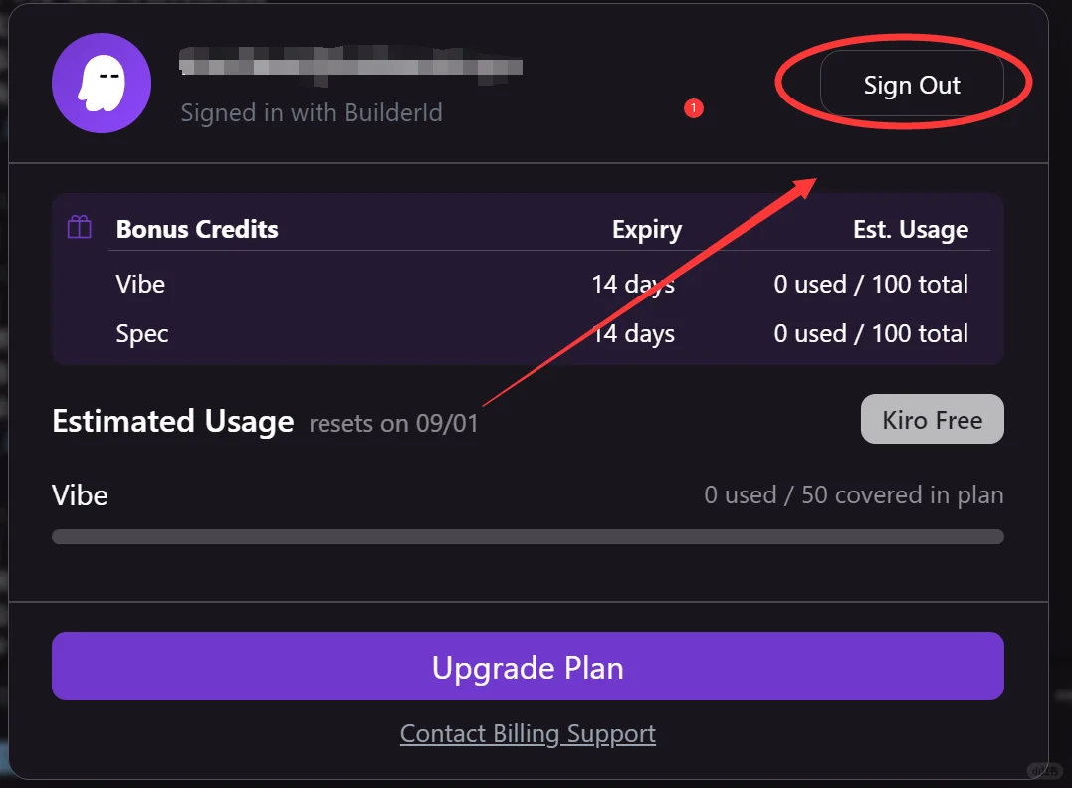The width and height of the screenshot is (1072, 788).
Task: Click the 'Signed in with BuilderId' text
Action: 312,112
